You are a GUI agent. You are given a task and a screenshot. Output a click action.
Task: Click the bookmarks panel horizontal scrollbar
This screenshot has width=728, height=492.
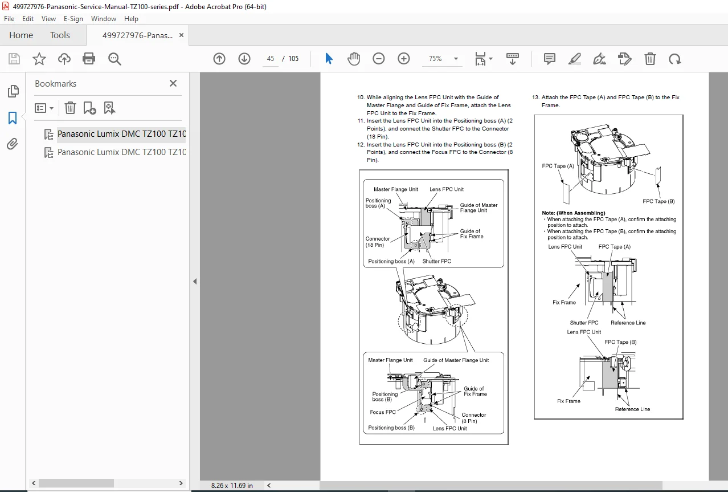[76, 483]
